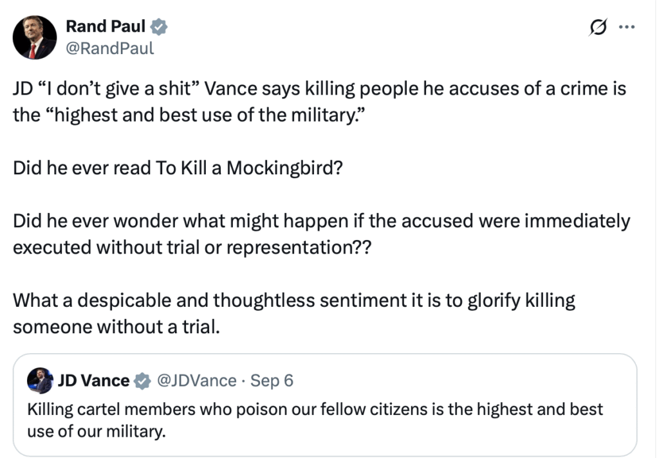The height and width of the screenshot is (458, 659).
Task: Click the "To Kill a Mockingbird" sentence
Action: [176, 168]
